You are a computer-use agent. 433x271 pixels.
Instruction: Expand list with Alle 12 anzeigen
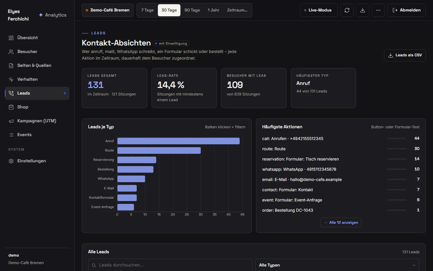[341, 223]
